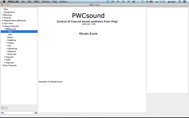This screenshot has width=189, height=118.
Task: Expand the Additive section arrow
Action: pos(7,40)
